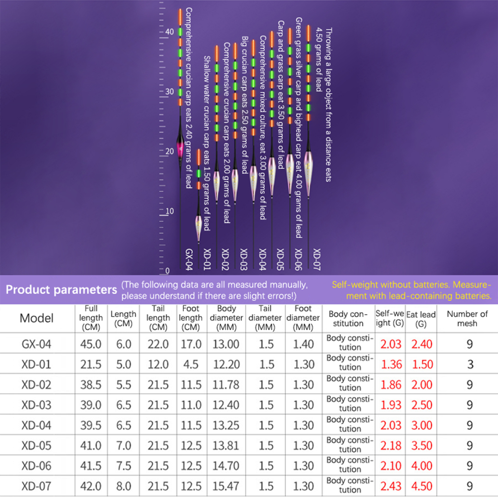Click the XD-03 model cell in the table
498x498 pixels.
(36, 405)
